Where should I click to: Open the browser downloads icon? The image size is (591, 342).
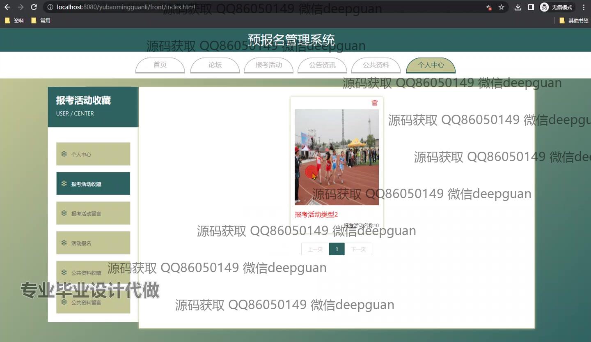[x=518, y=7]
